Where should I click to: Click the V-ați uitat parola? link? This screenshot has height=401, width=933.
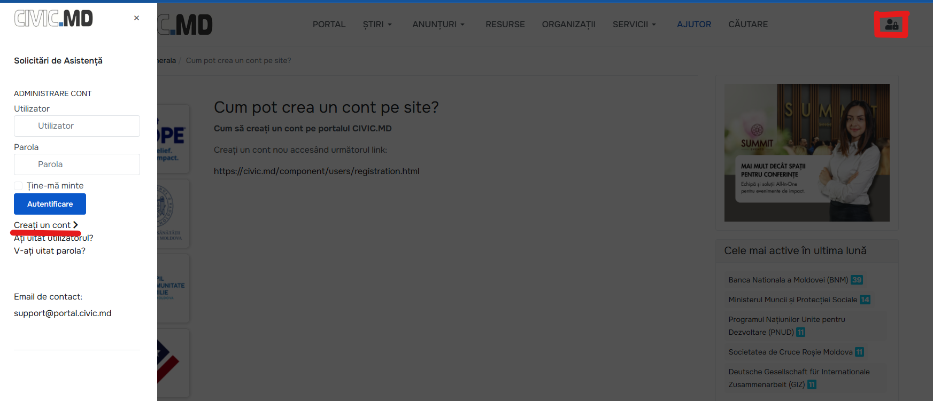click(x=50, y=251)
